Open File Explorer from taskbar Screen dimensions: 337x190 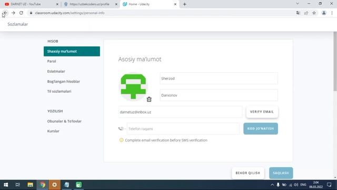tap(30, 185)
